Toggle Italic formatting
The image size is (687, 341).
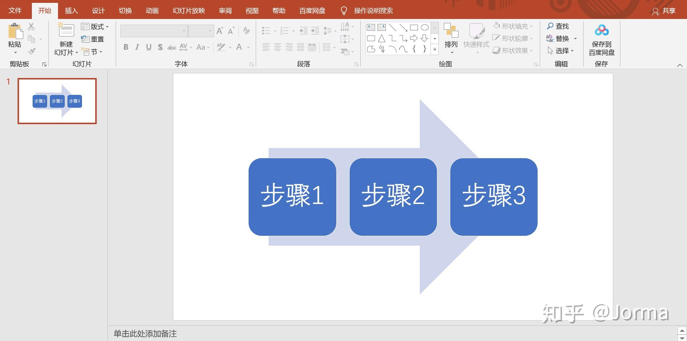137,47
